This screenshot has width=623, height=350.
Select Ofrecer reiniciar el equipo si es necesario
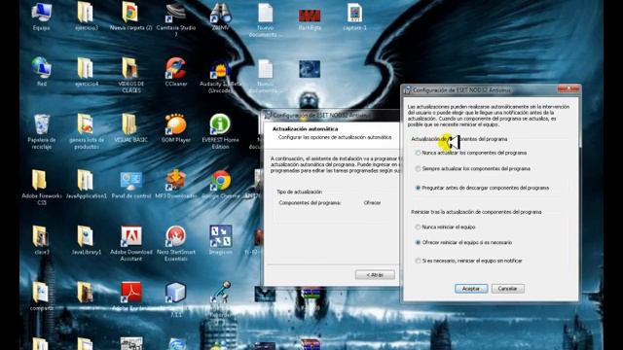point(418,242)
